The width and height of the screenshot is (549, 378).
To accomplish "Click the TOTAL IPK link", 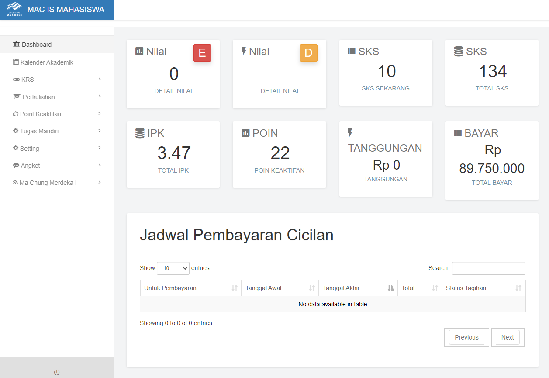I will point(173,170).
